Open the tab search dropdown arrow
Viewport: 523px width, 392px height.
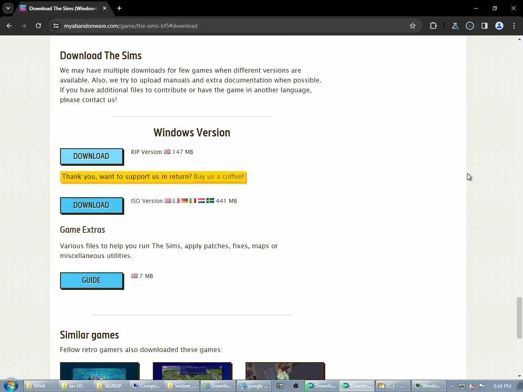click(8, 8)
